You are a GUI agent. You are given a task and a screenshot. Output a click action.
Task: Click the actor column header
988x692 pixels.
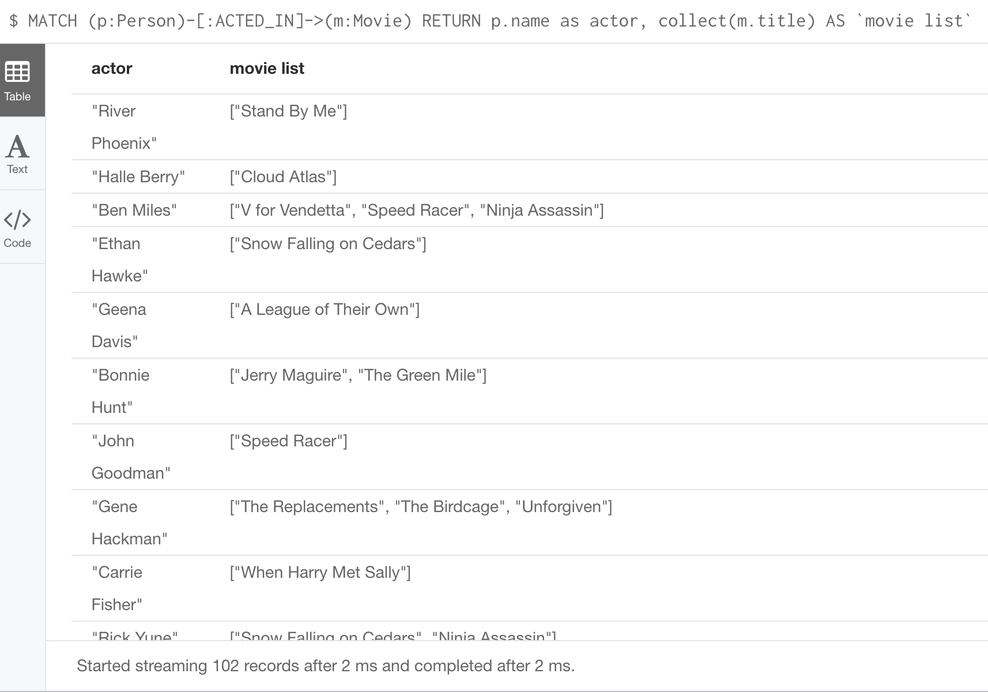coord(112,68)
